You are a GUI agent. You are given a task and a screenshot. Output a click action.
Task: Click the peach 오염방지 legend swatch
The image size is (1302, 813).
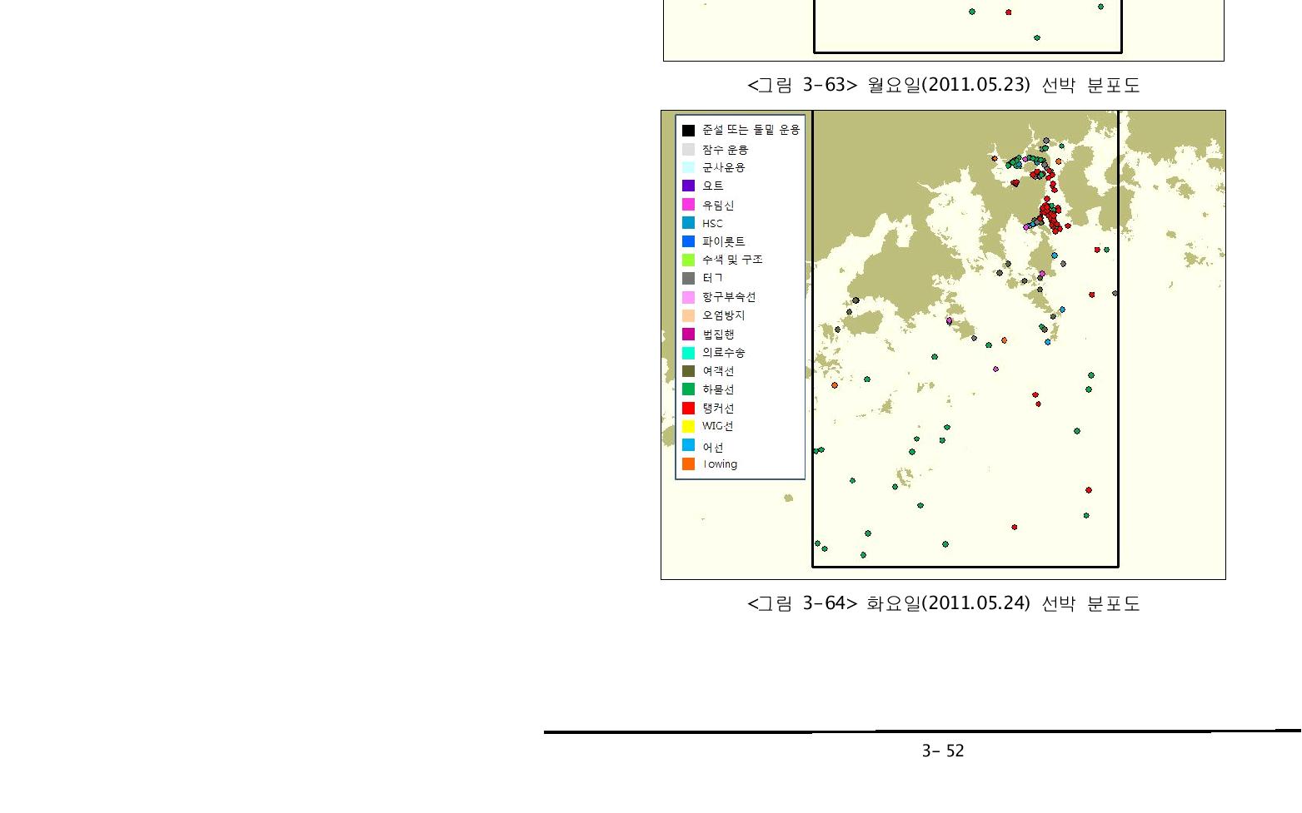click(x=688, y=315)
